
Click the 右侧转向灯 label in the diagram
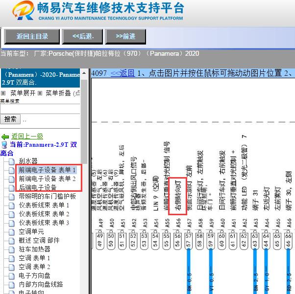[x=178, y=195]
